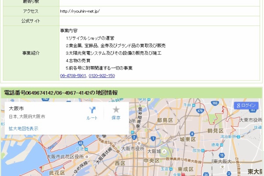Click the 事業紹介 row header
Viewport: 264px width, 176px height.
click(31, 53)
